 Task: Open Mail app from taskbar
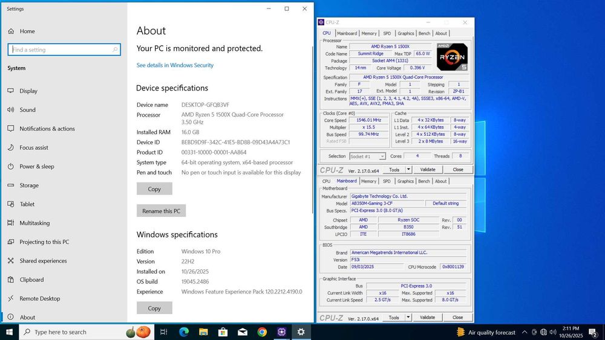pos(243,332)
